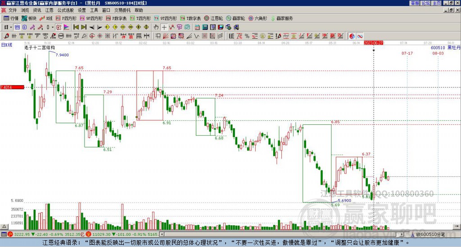The image size is (461, 247).
Task: Click the 论坛 forum link
Action: coord(425,3)
